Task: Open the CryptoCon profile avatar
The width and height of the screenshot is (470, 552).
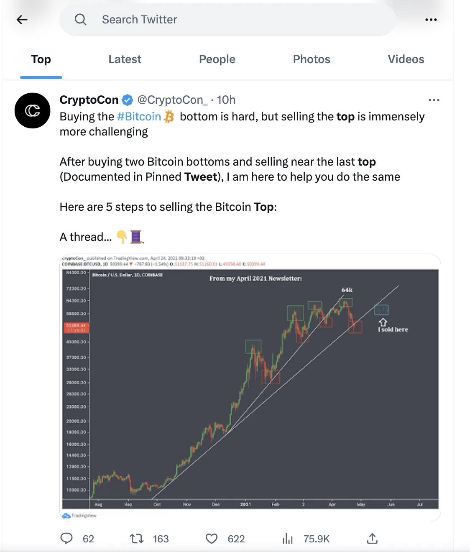Action: tap(33, 111)
